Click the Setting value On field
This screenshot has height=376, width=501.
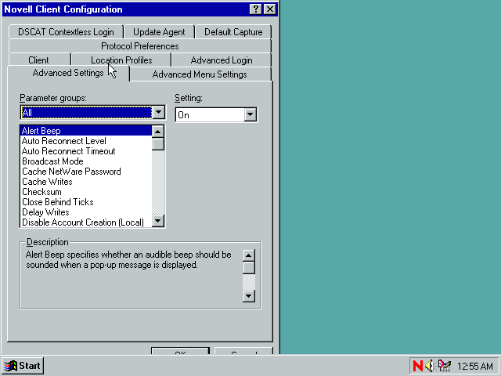click(x=211, y=115)
